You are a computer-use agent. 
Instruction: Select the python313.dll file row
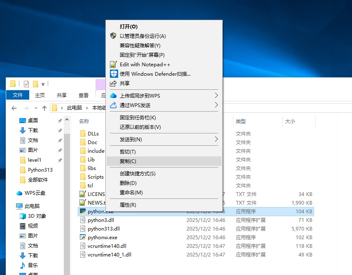pos(196,229)
